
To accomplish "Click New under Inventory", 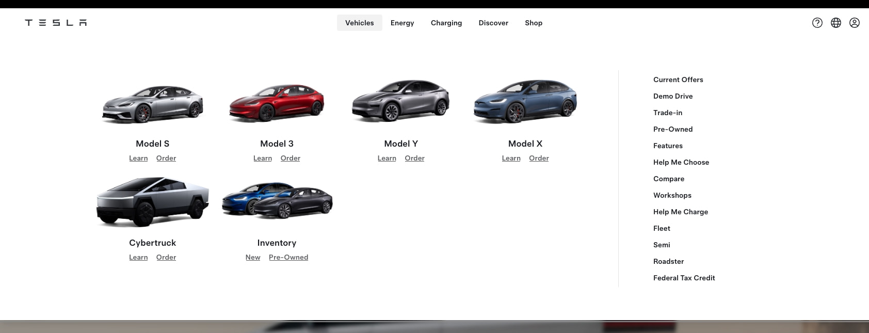I will (x=253, y=257).
